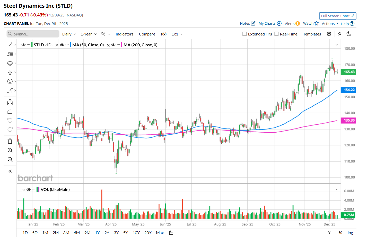This screenshot has width=367, height=238.
Task: Open the Actions dropdown menu
Action: click(330, 24)
